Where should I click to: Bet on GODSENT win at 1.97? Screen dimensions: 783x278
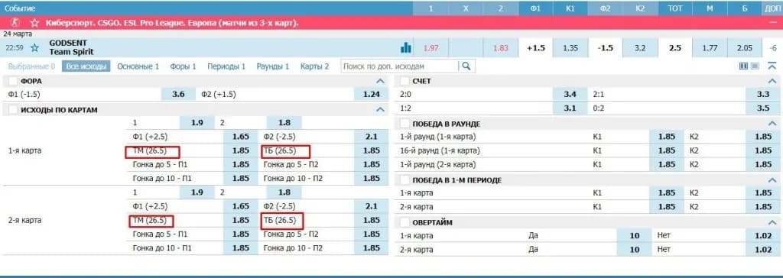pyautogui.click(x=430, y=48)
